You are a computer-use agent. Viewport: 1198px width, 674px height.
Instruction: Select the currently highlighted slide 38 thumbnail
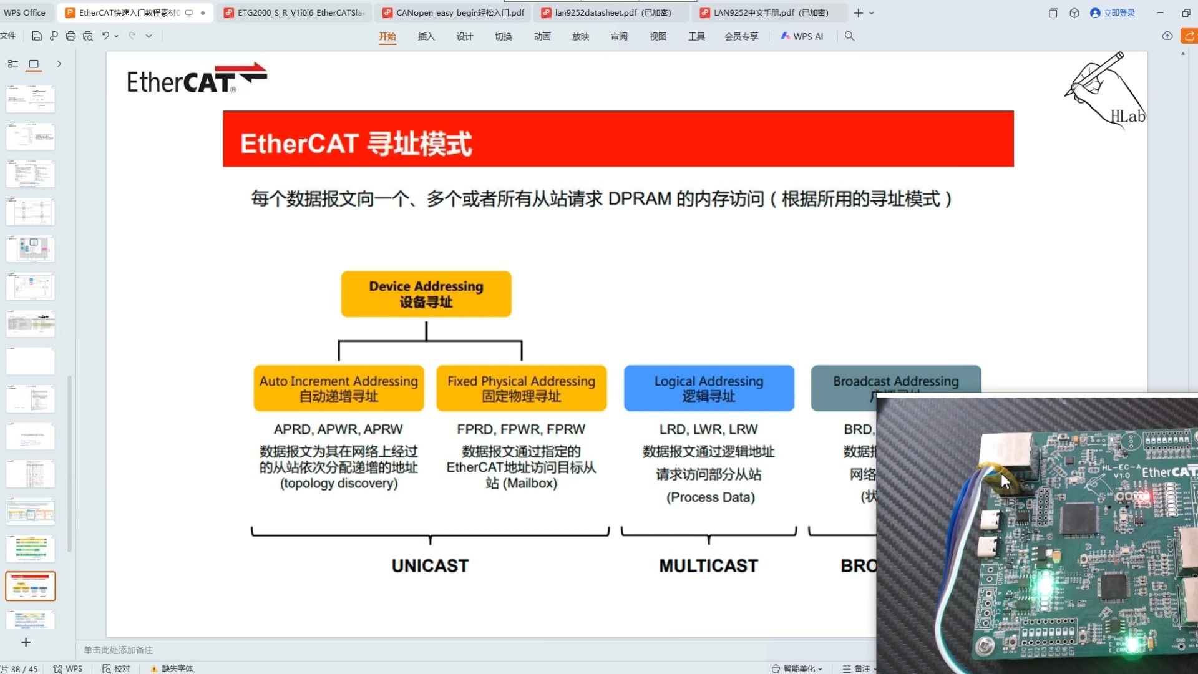point(31,586)
